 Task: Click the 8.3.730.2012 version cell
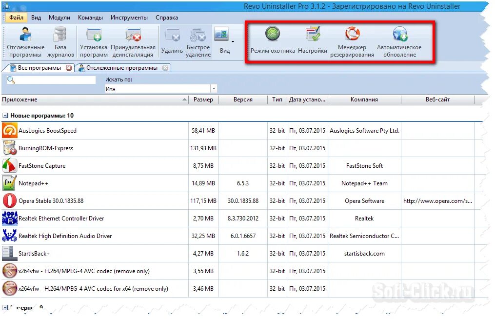(243, 218)
